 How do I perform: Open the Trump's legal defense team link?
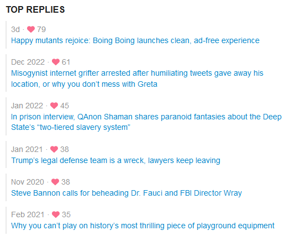coord(115,160)
